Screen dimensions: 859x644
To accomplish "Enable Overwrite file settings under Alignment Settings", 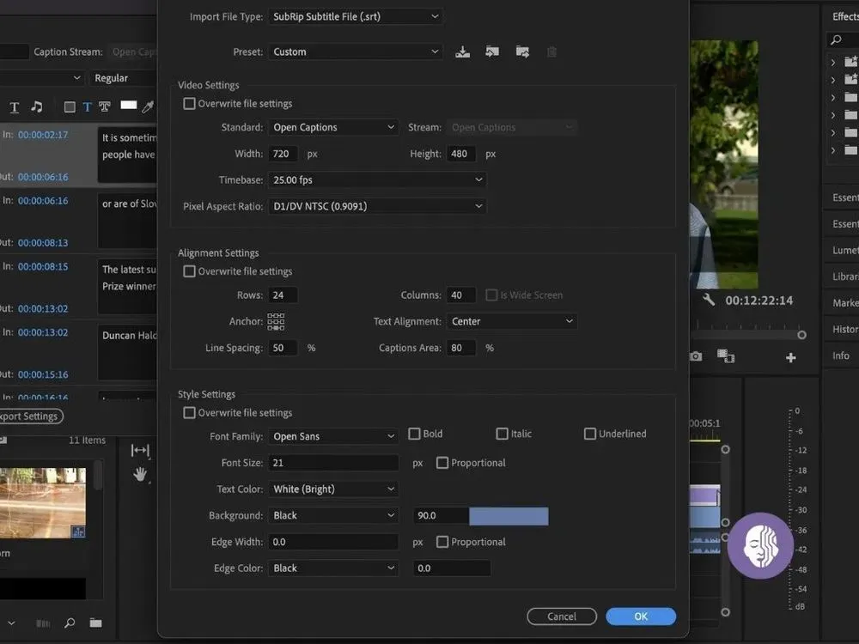I will pyautogui.click(x=189, y=271).
